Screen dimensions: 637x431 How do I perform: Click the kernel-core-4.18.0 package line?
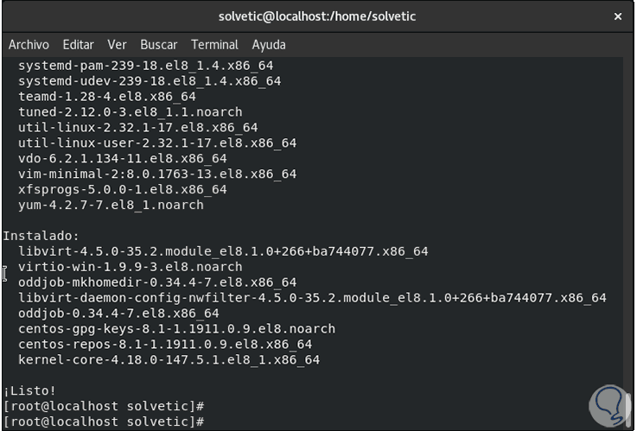point(169,359)
